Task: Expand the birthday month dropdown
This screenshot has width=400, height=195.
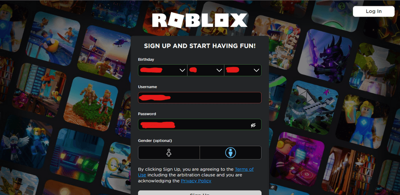Action: (x=162, y=70)
